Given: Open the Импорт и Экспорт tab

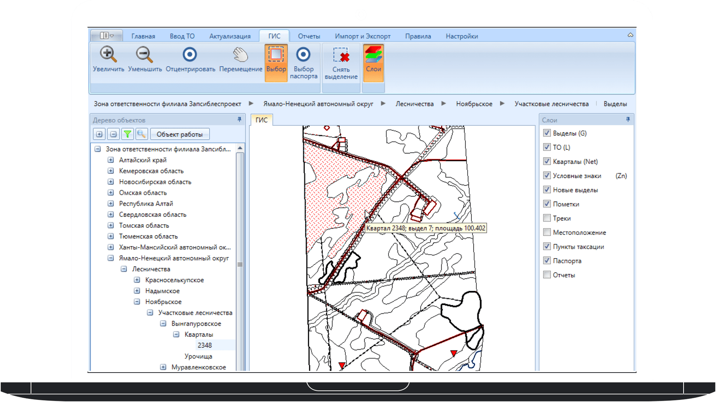Looking at the screenshot, I should (x=362, y=36).
